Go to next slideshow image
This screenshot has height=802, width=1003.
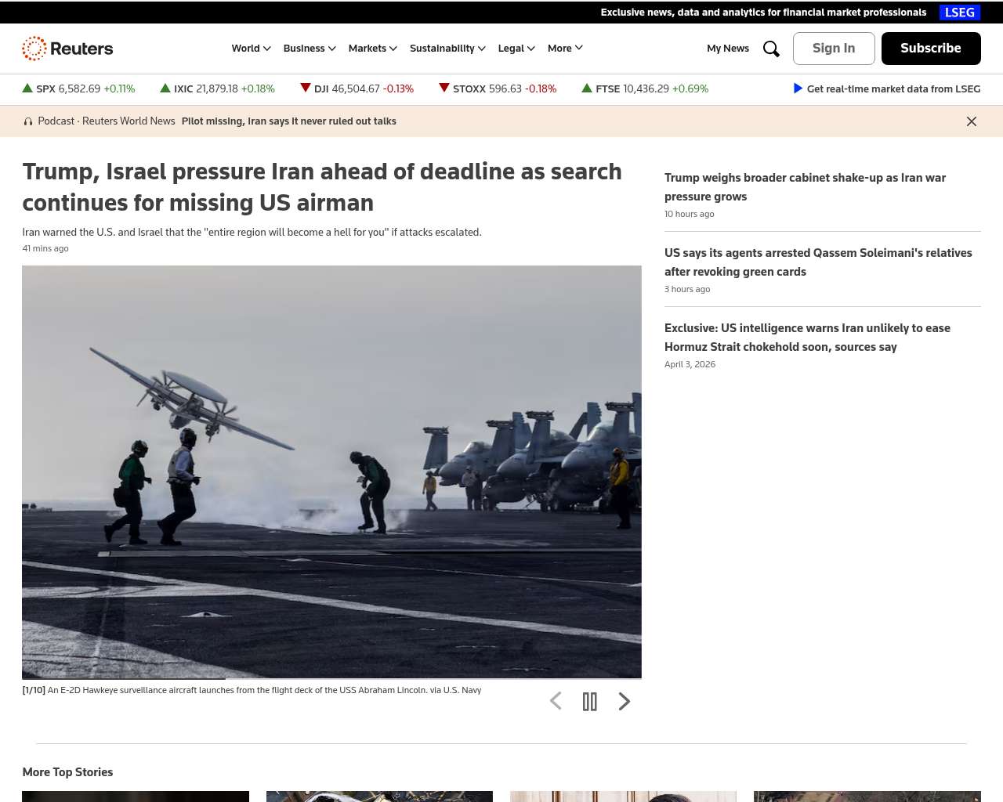click(624, 702)
